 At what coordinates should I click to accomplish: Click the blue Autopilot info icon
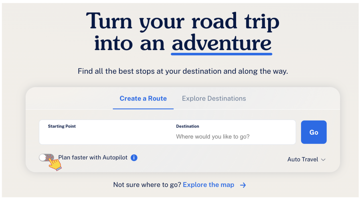tap(134, 158)
